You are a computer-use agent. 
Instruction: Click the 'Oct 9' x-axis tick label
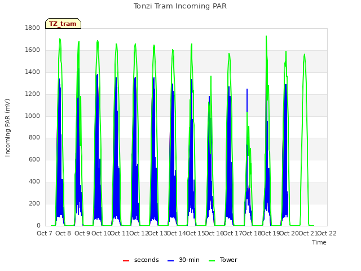click(x=82, y=233)
